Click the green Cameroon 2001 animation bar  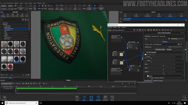tap(47, 89)
